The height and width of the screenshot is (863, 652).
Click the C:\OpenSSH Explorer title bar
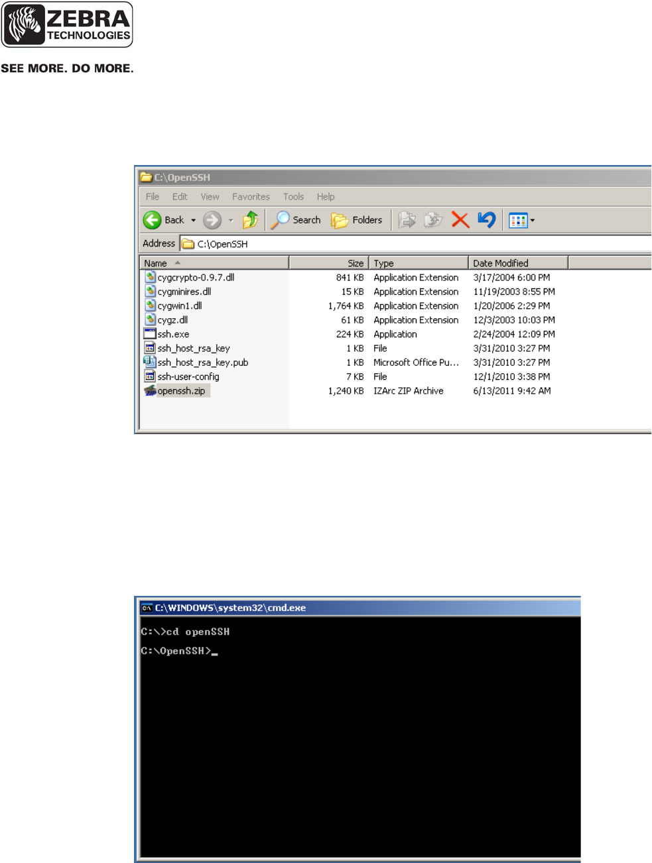point(395,177)
